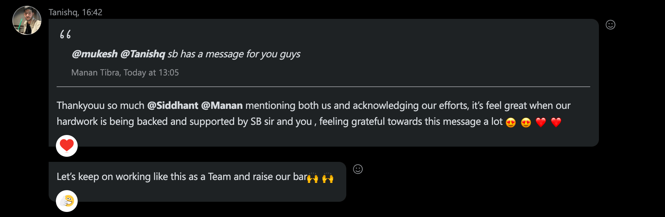The height and width of the screenshot is (217, 665).
Task: Jump to the original message via "Manan Tibra, Today at 13:05"
Action: coord(125,73)
